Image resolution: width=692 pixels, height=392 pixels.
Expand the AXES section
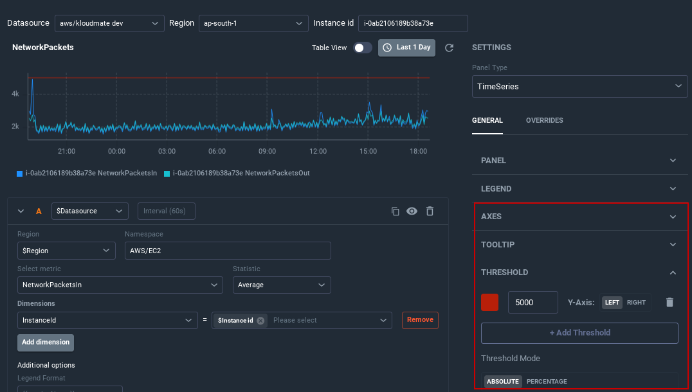pos(579,216)
